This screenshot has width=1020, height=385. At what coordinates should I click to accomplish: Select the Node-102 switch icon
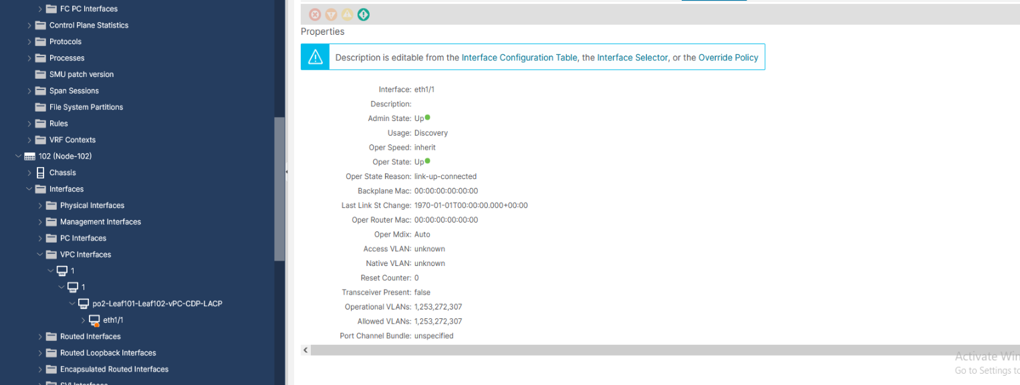click(x=29, y=156)
